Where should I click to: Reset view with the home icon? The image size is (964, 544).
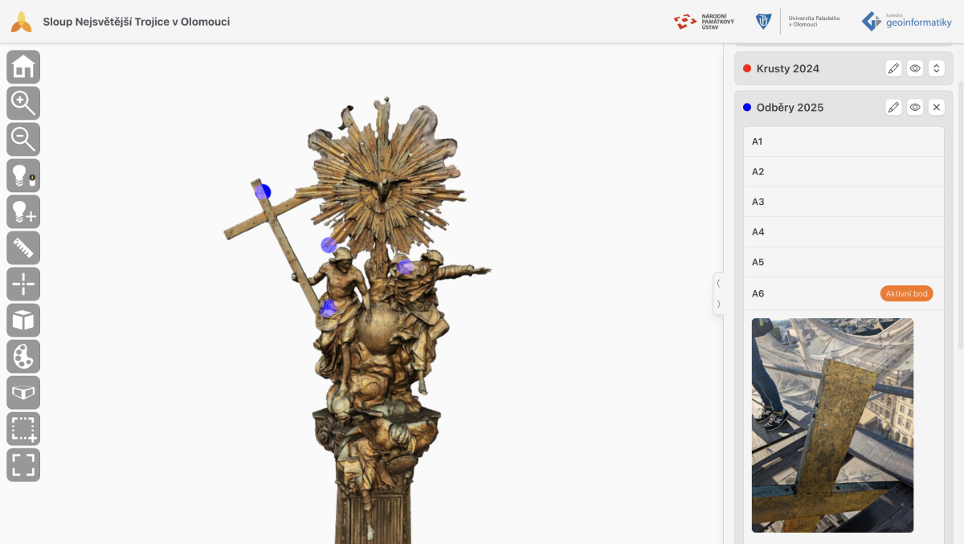click(x=23, y=67)
